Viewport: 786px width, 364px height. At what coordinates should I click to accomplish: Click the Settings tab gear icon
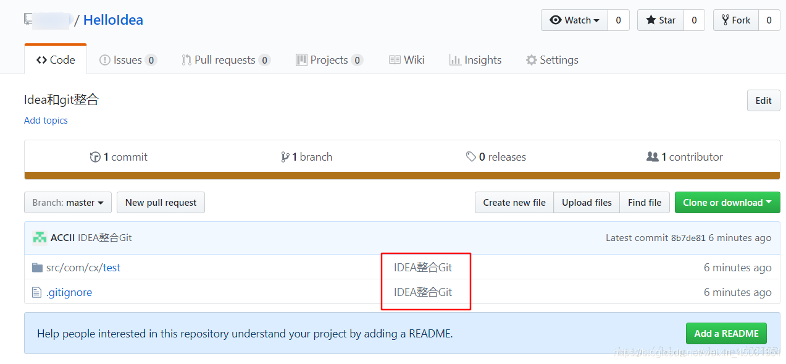[x=531, y=60]
